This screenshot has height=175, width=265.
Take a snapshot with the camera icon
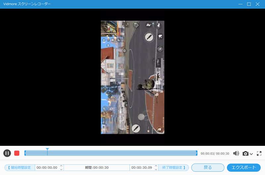click(x=245, y=153)
